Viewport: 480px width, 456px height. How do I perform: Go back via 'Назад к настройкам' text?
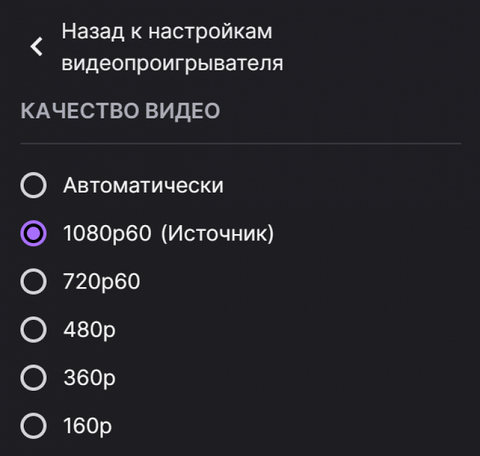pyautogui.click(x=167, y=31)
